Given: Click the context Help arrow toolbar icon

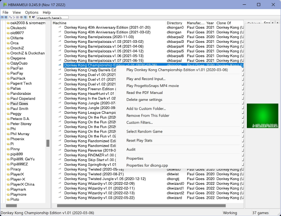Looking at the screenshot, I should pyautogui.click(x=34, y=18).
